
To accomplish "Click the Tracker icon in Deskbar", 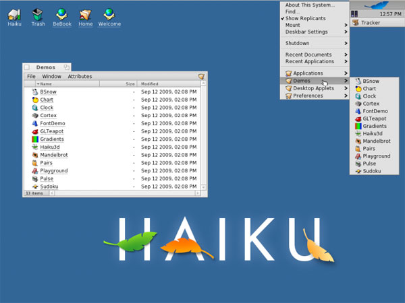I will coord(356,23).
